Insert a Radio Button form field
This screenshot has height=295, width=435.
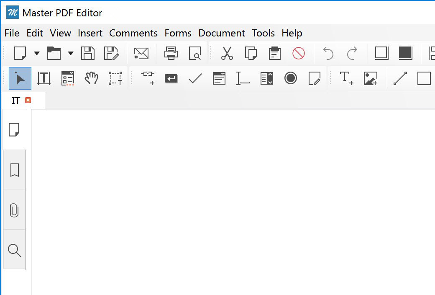(291, 78)
